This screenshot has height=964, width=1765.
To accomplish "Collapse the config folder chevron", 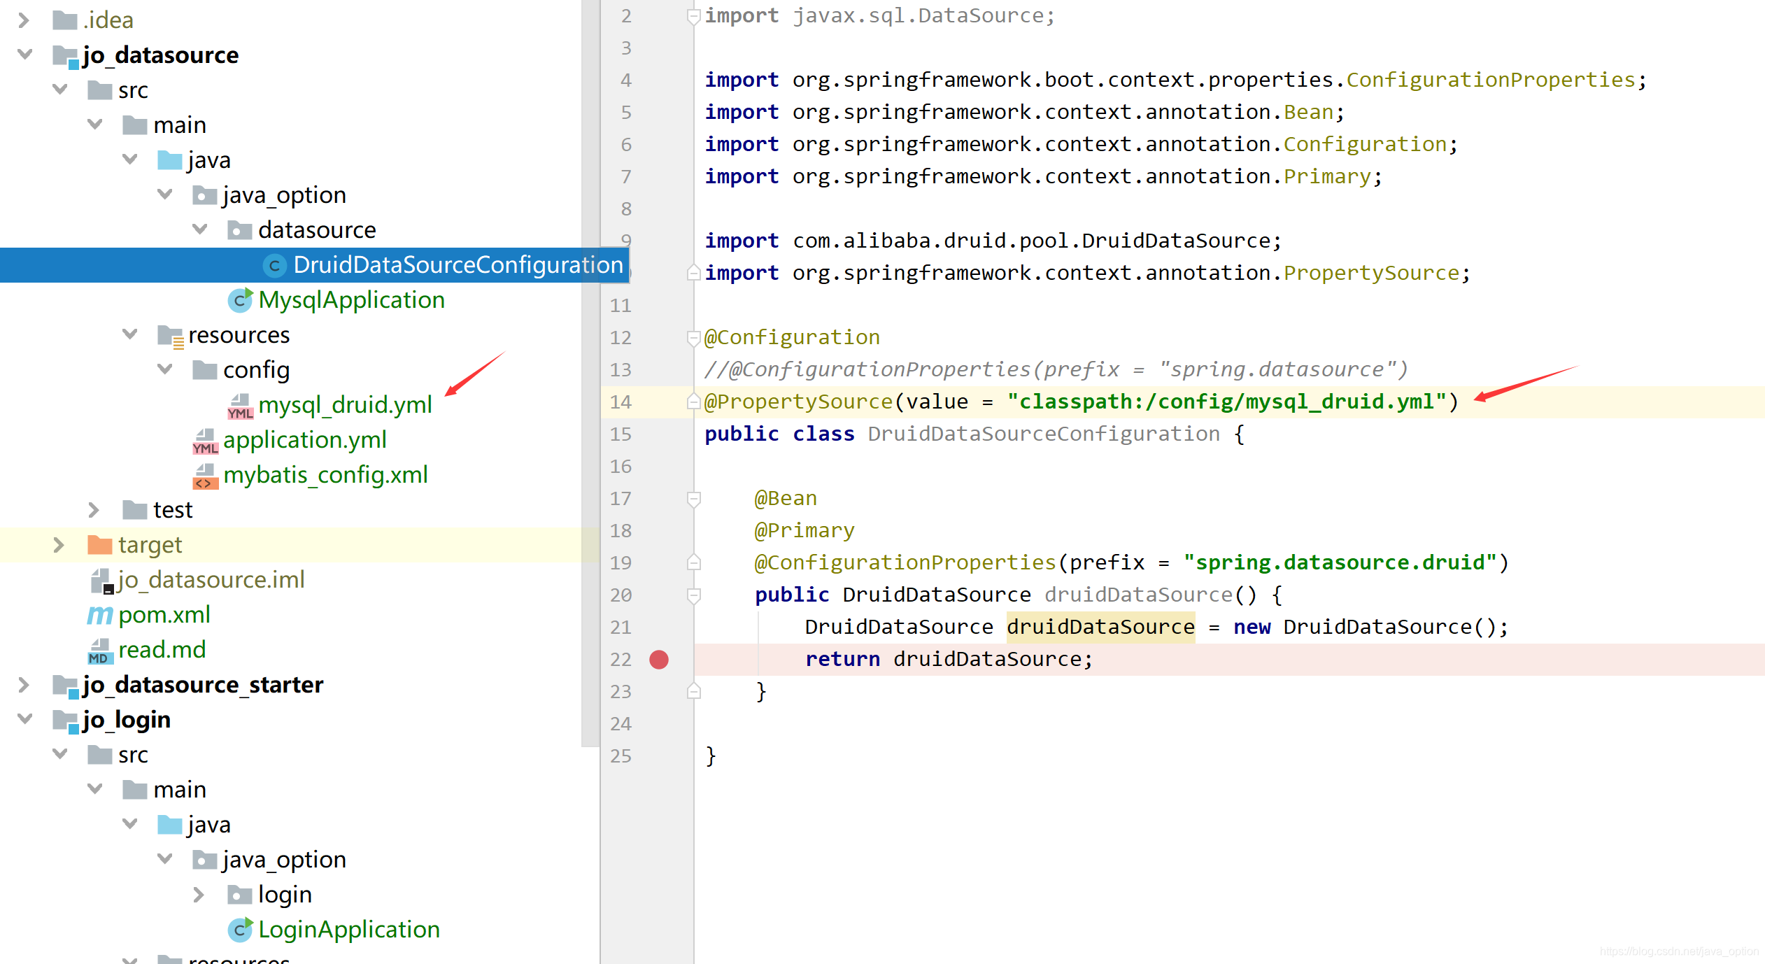I will 165,369.
